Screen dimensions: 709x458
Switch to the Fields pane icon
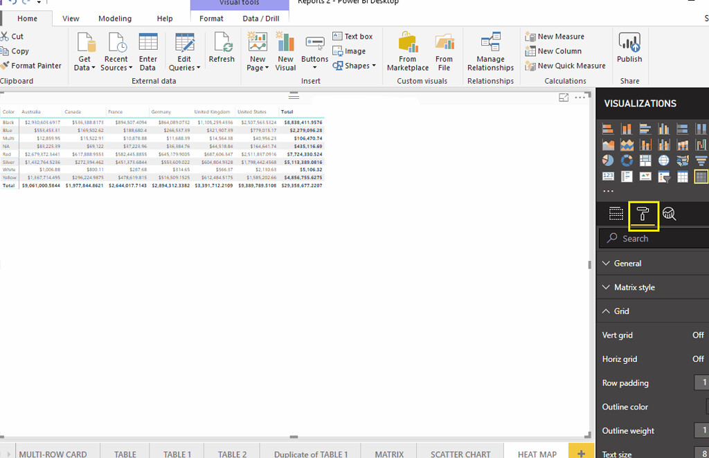tap(616, 214)
